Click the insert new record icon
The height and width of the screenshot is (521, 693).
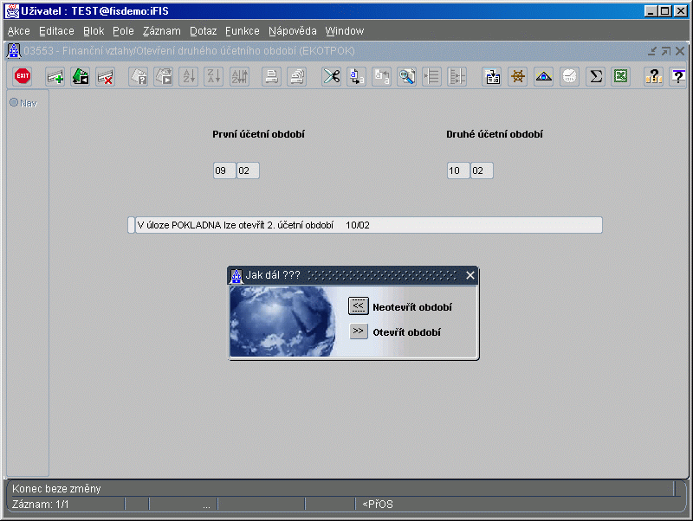pyautogui.click(x=55, y=77)
